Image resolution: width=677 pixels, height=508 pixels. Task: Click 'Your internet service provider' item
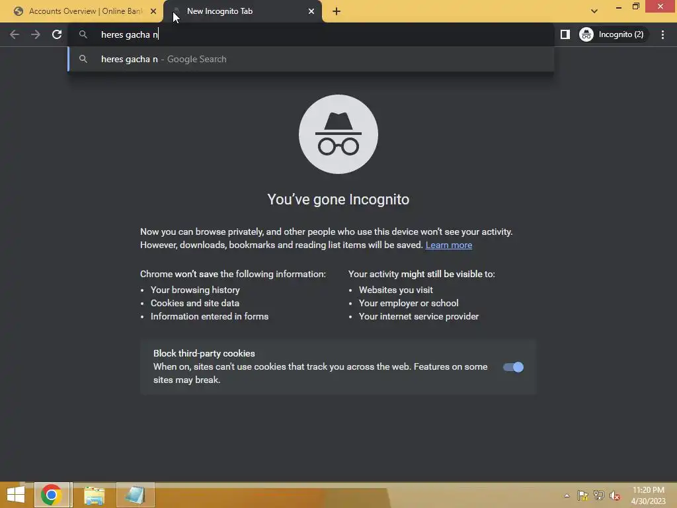coord(418,317)
